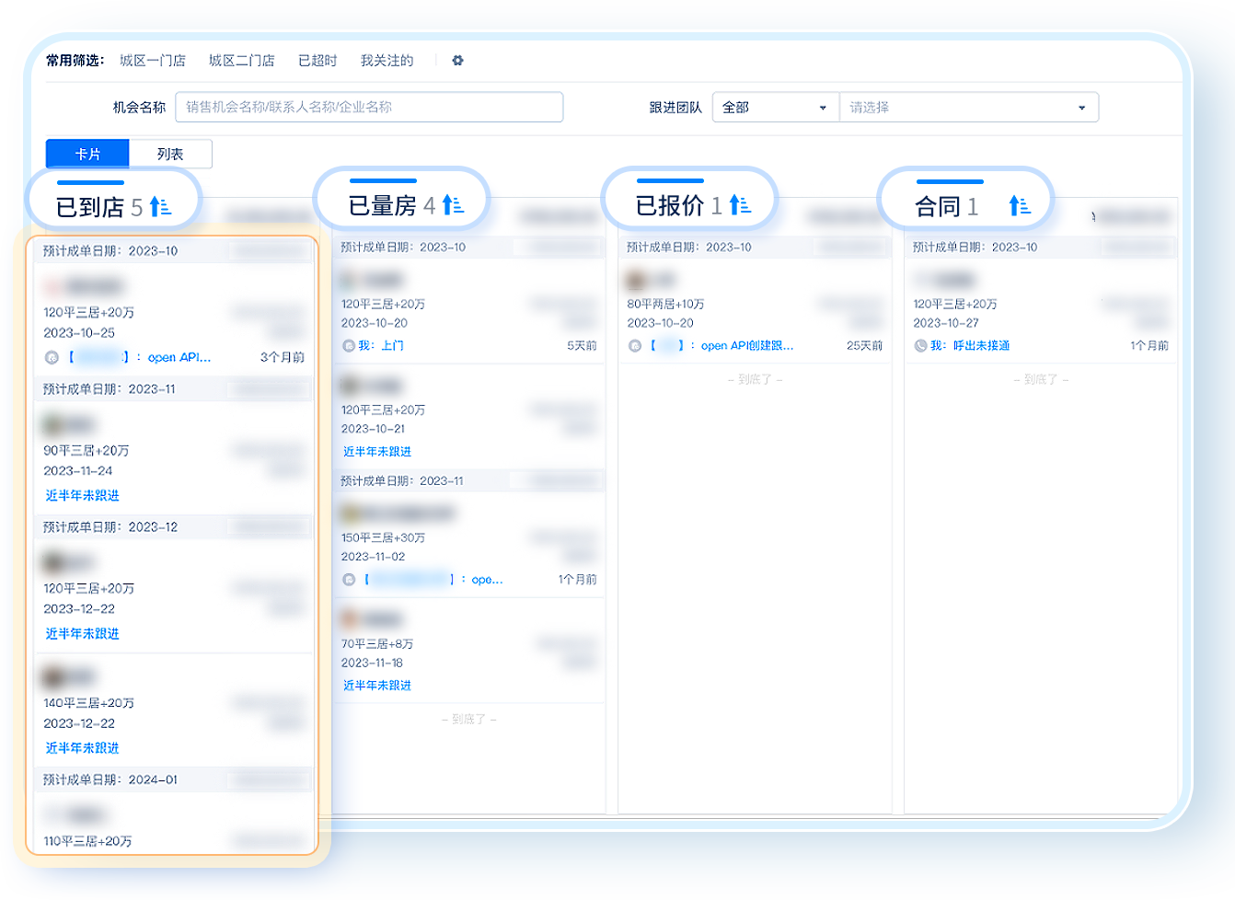Click sort icon next to 已到店

coord(161,207)
